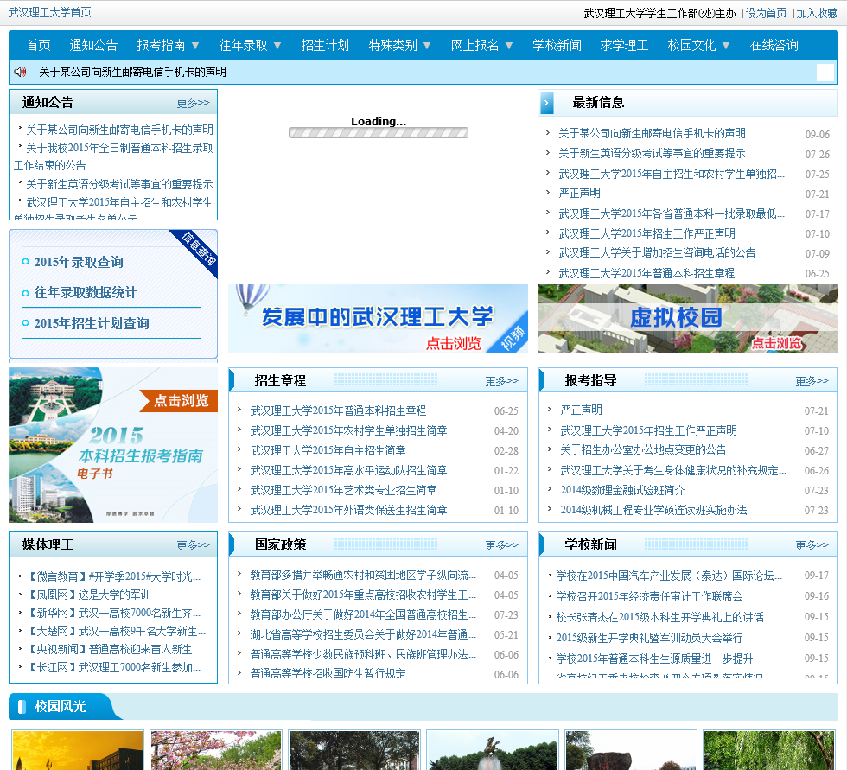Open 关于招生办公室办公地点变更的公告
The image size is (847, 770).
click(643, 449)
